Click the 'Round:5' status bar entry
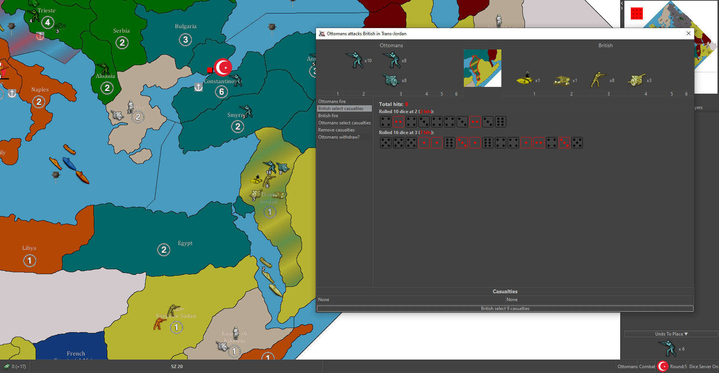Viewport: 719px width, 373px height. [678, 367]
